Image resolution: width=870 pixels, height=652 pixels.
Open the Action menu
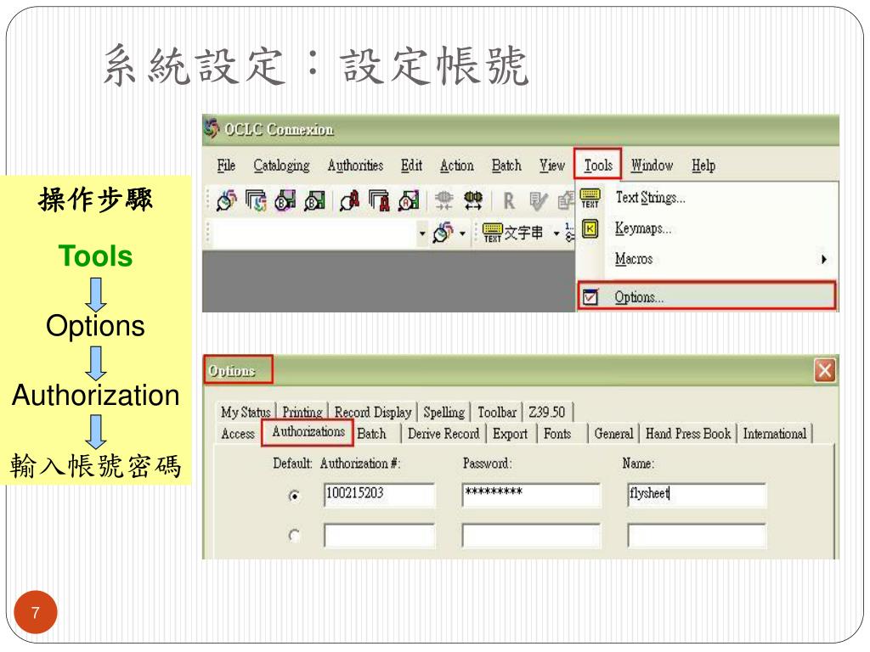[x=456, y=166]
